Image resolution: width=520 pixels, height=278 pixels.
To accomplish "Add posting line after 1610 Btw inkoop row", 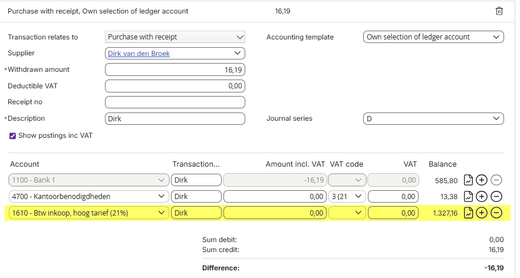I will (x=482, y=213).
